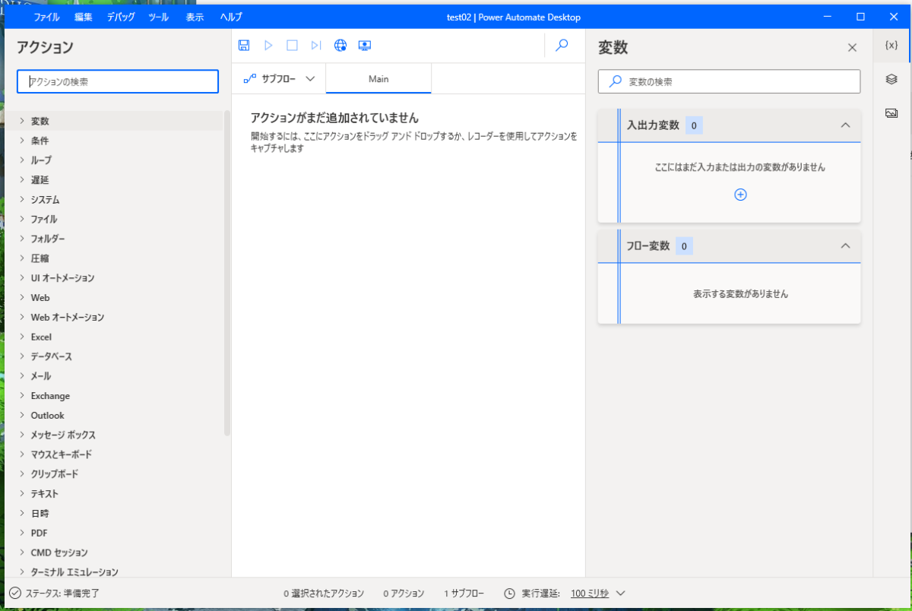
Task: Open the 実行遅延 dropdown chevron
Action: click(x=620, y=593)
